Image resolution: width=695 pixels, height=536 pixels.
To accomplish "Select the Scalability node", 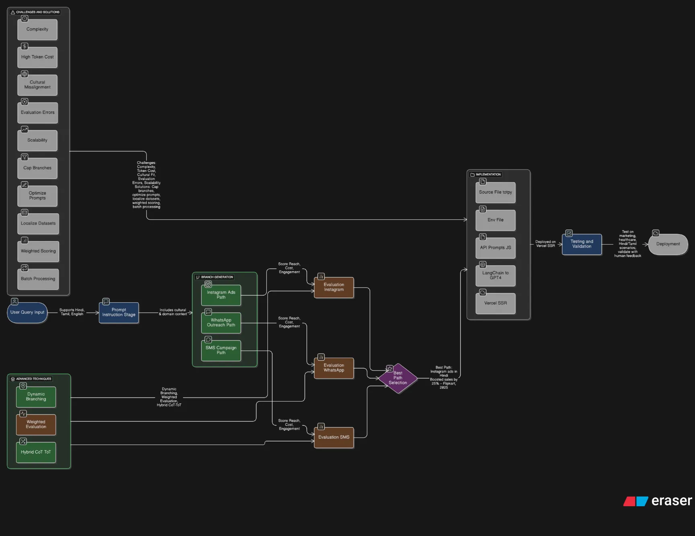I will tap(37, 140).
